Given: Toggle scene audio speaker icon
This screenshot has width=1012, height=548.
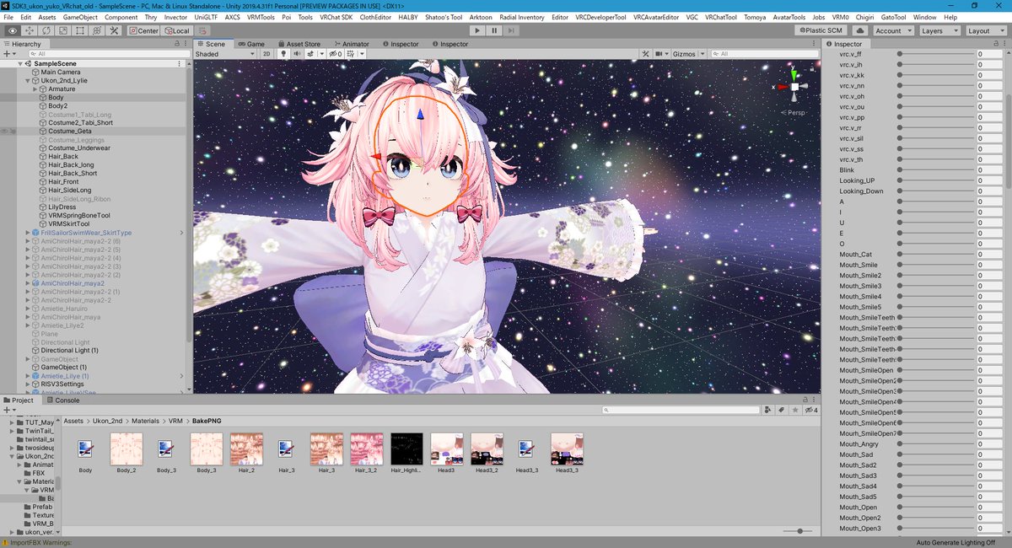Looking at the screenshot, I should tap(297, 54).
